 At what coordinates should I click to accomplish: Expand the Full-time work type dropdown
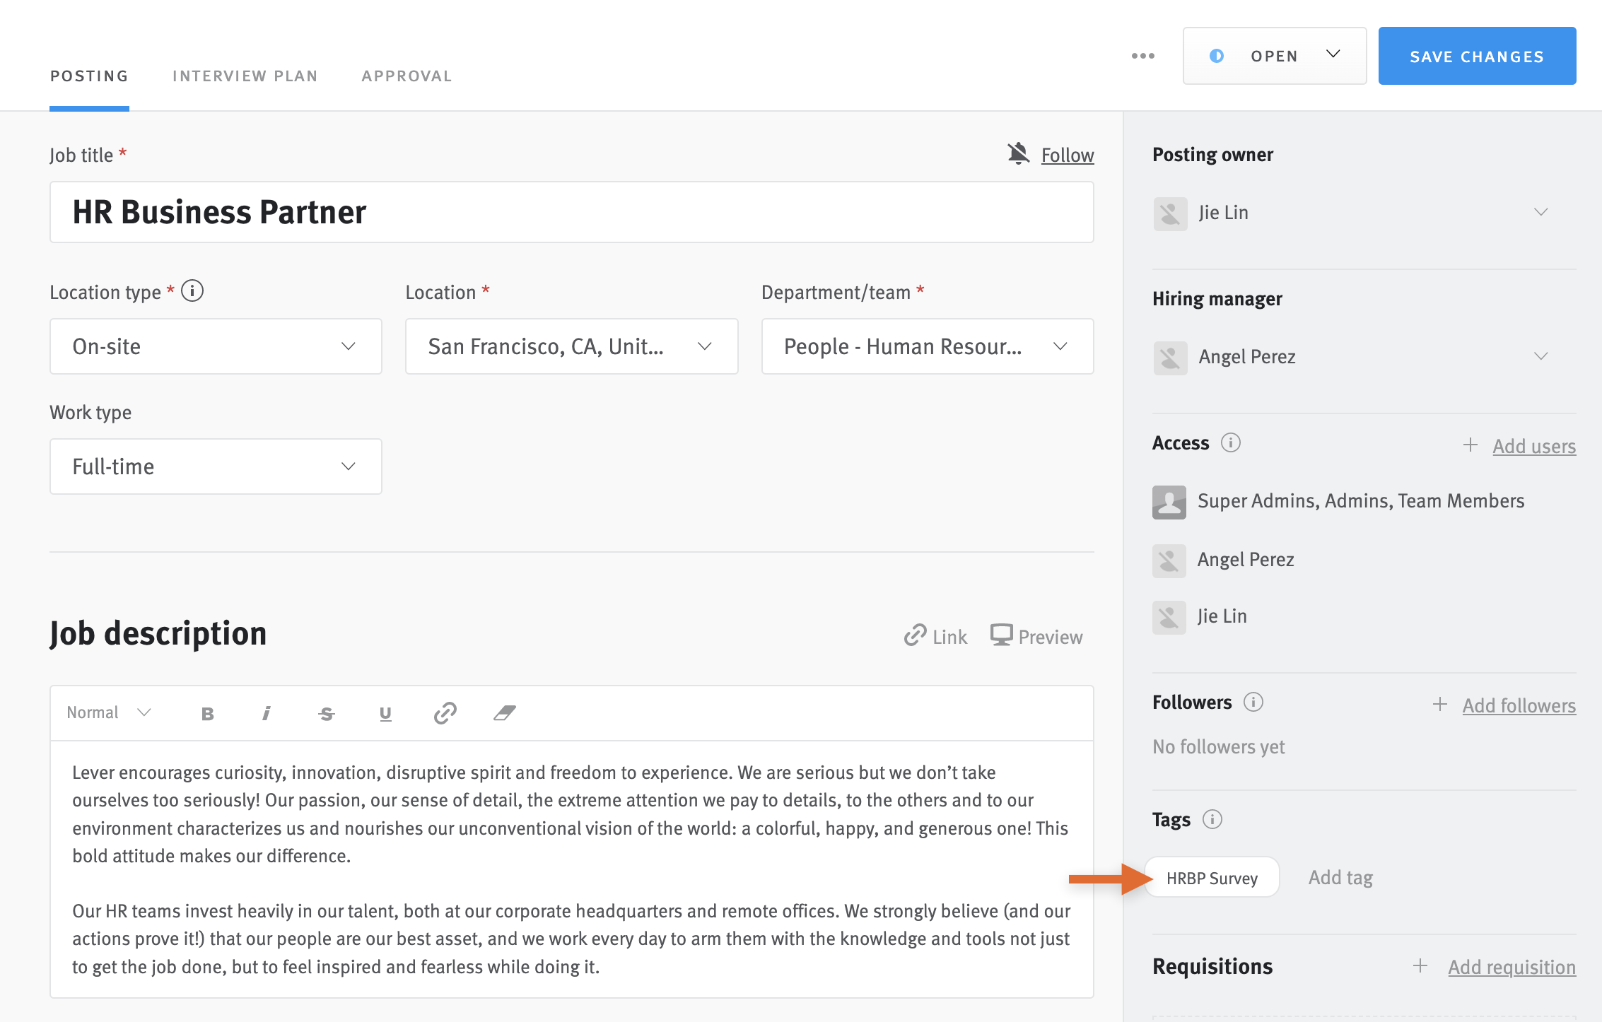(x=216, y=466)
